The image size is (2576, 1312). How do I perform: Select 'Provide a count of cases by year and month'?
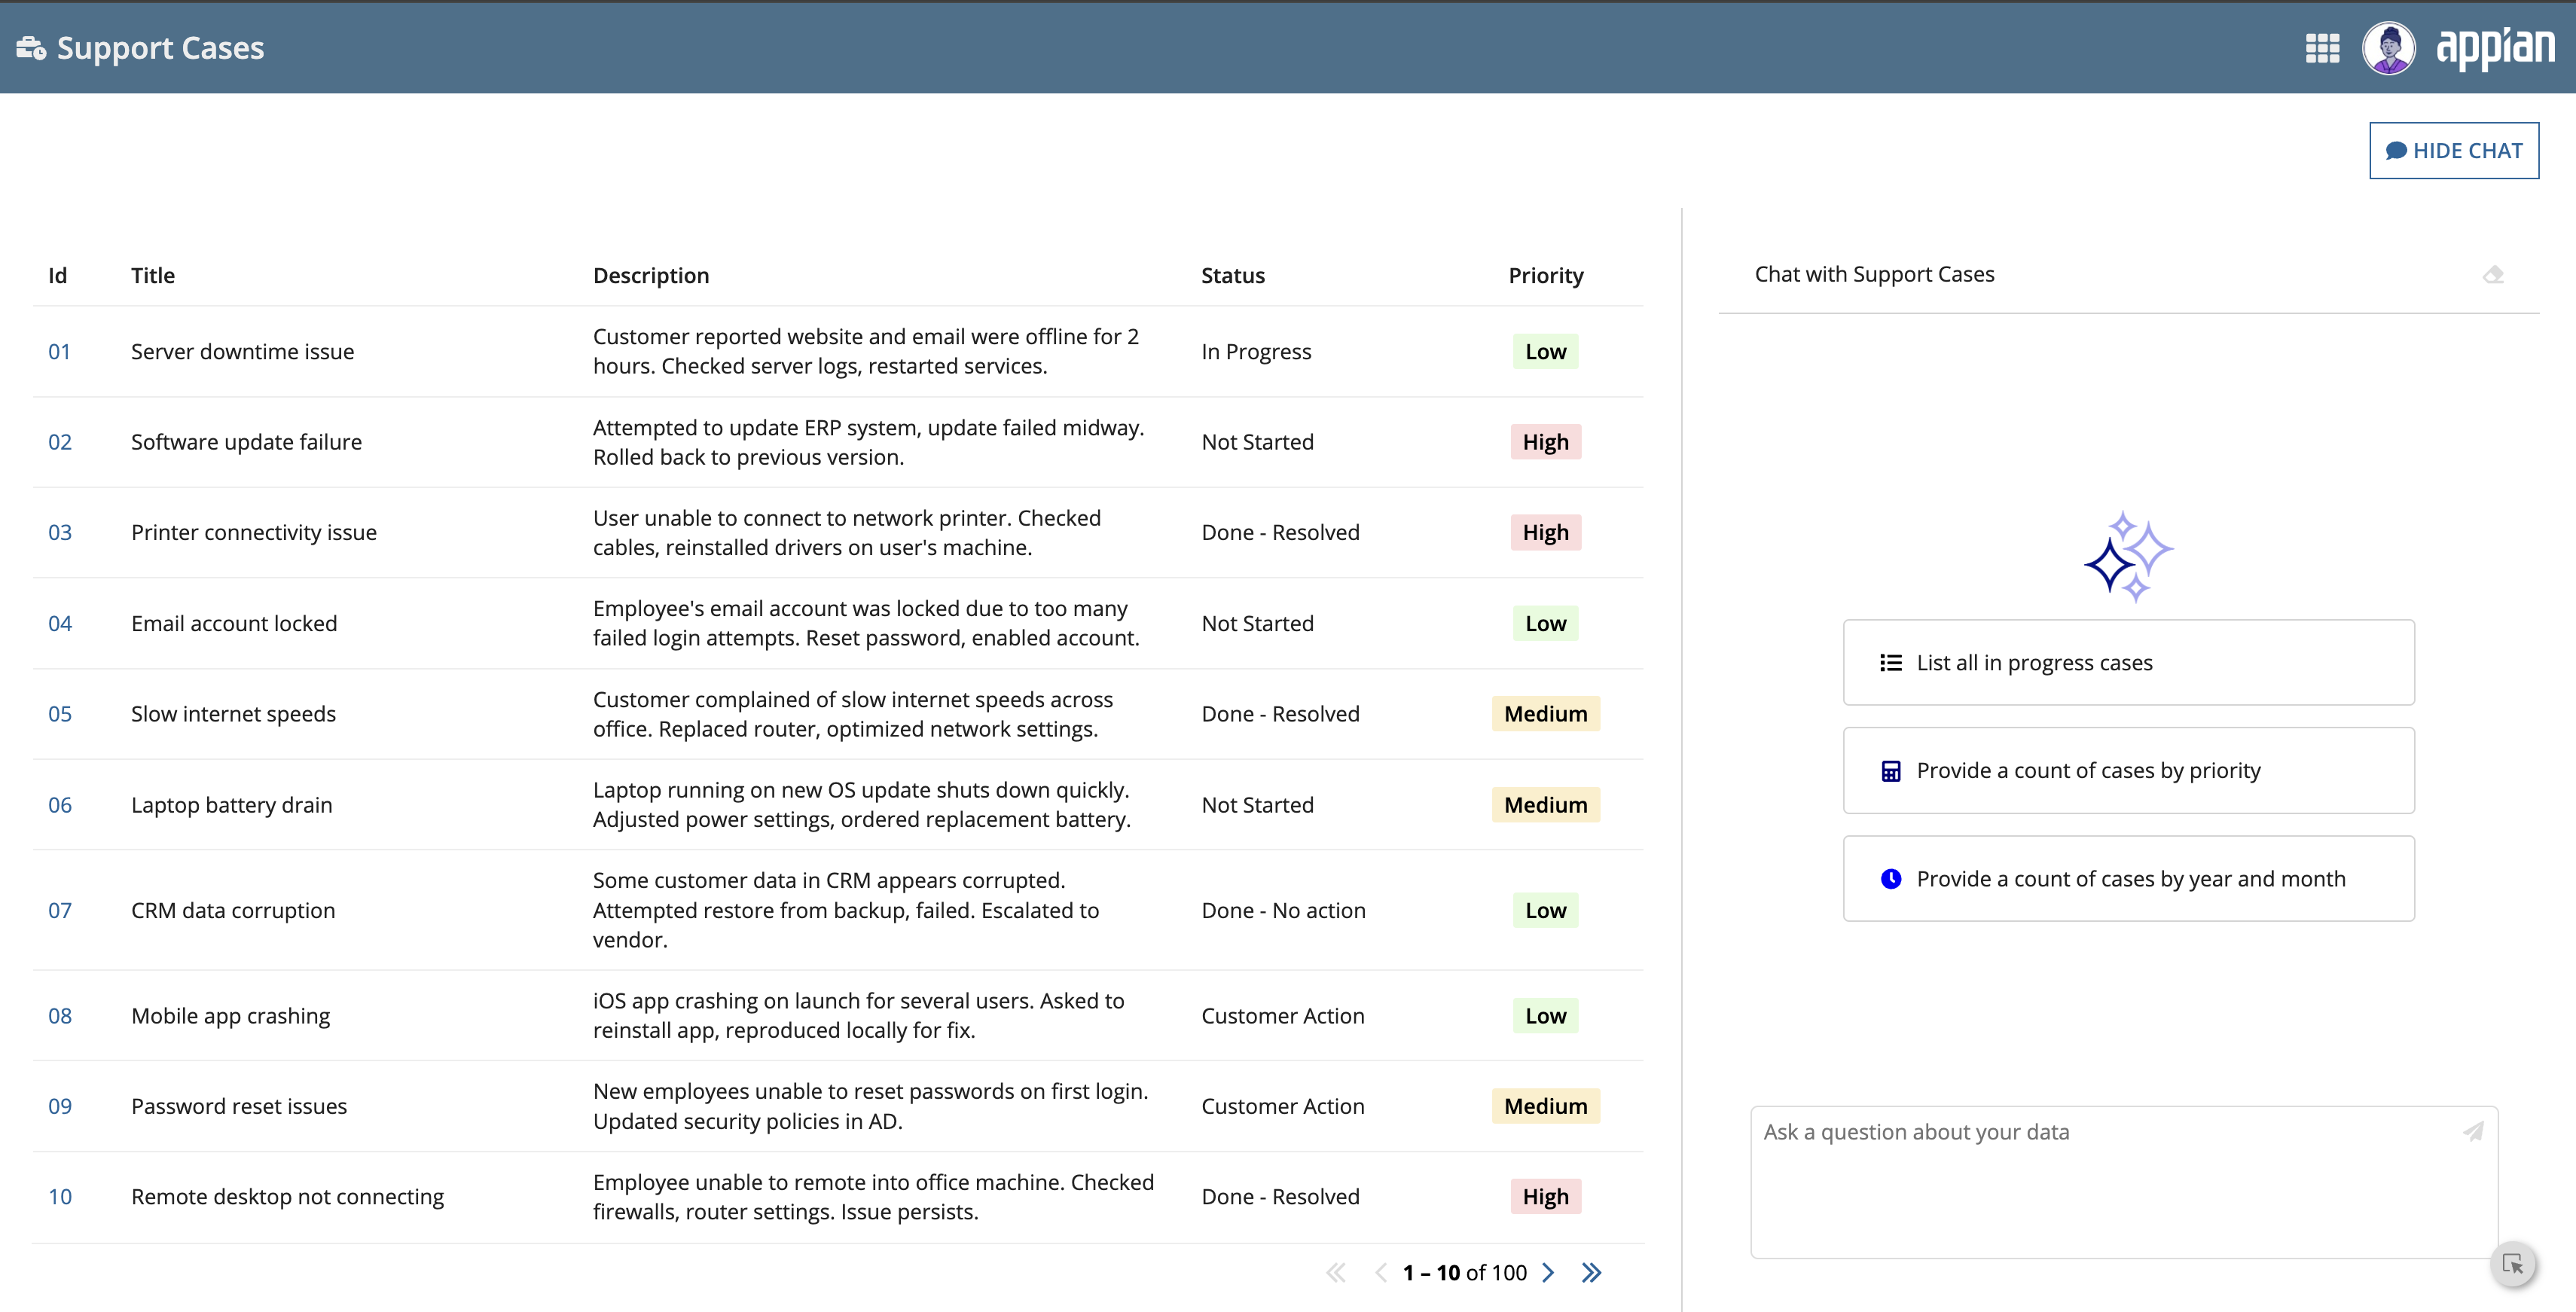pyautogui.click(x=2129, y=879)
